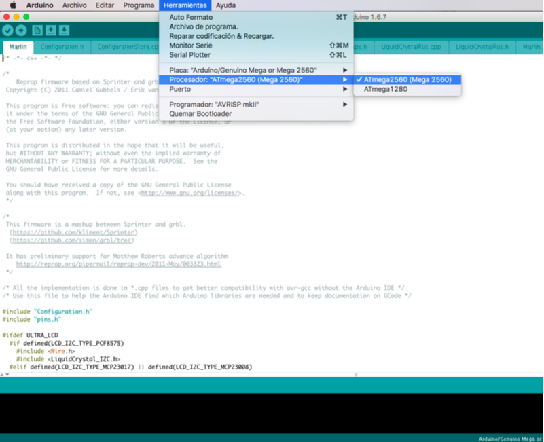Choose Quemar Bootloader

(x=256, y=114)
